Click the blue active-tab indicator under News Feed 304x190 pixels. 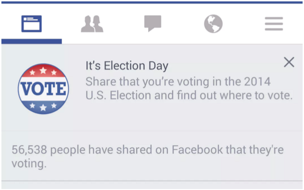(32, 41)
